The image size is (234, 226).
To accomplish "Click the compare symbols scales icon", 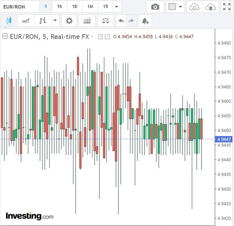I will 105,21.
